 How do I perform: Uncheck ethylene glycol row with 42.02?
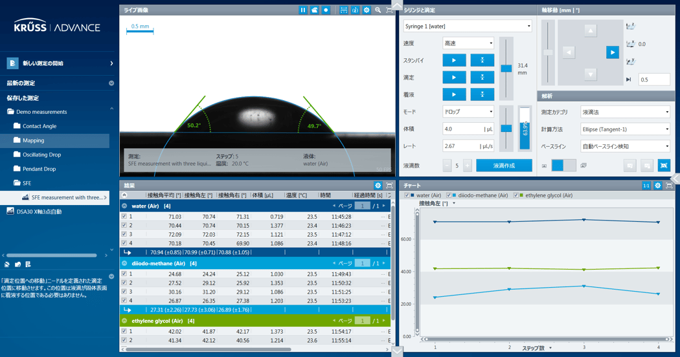tap(124, 331)
